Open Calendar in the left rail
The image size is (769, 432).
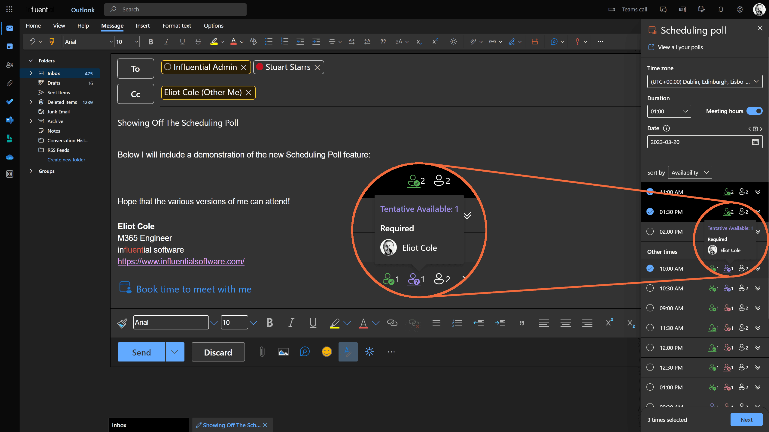(10, 46)
